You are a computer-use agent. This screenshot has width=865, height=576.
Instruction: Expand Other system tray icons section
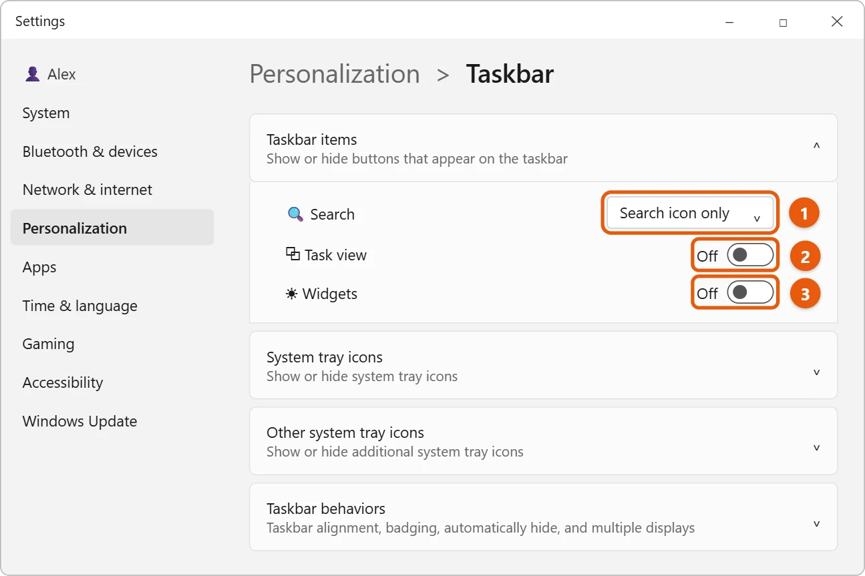click(816, 448)
